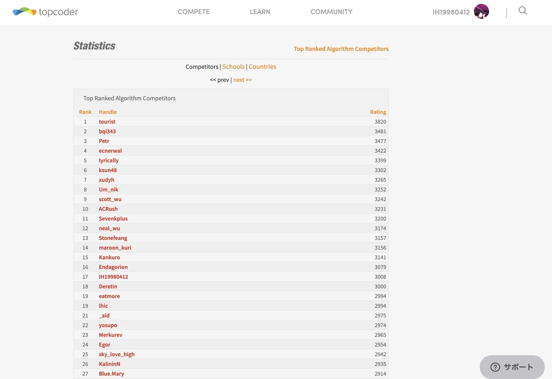The height and width of the screenshot is (379, 552).
Task: Open lhic's profile
Action: [103, 306]
